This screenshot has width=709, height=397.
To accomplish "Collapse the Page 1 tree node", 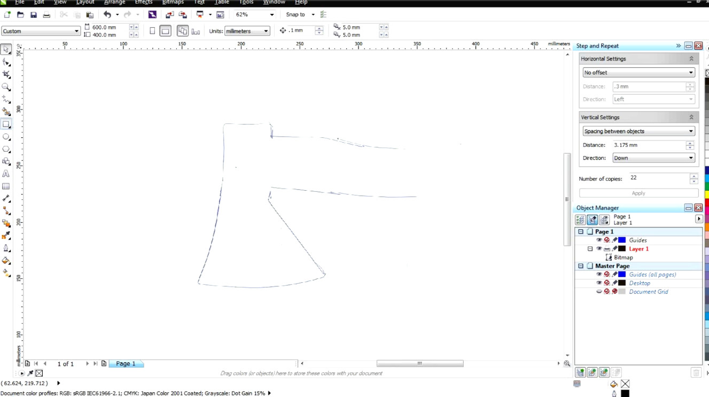I will pyautogui.click(x=581, y=232).
